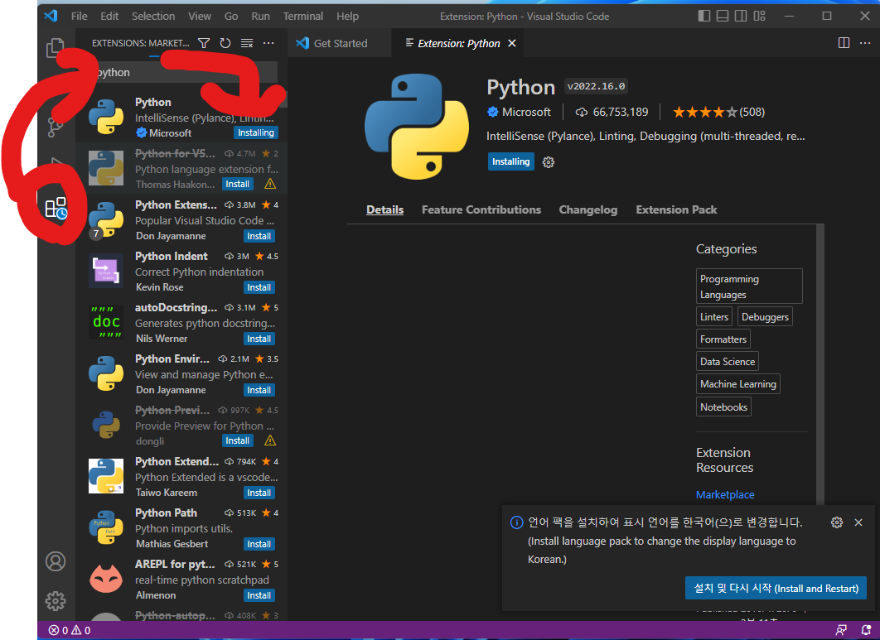Open the Marketplace resource link
Viewport: 880px width, 640px height.
click(x=724, y=495)
